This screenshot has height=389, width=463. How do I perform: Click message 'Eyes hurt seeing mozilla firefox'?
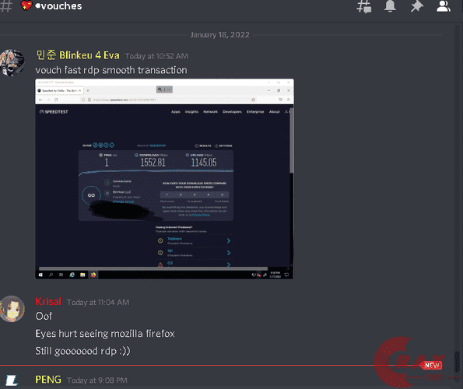[x=105, y=334]
